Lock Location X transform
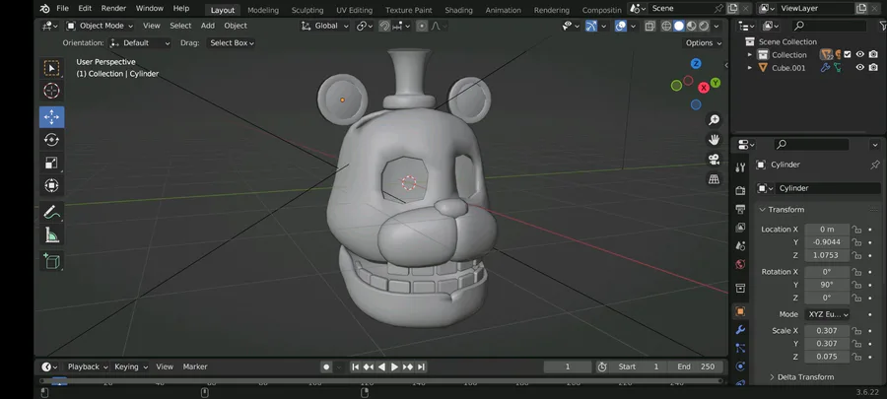887x399 pixels. click(x=857, y=230)
